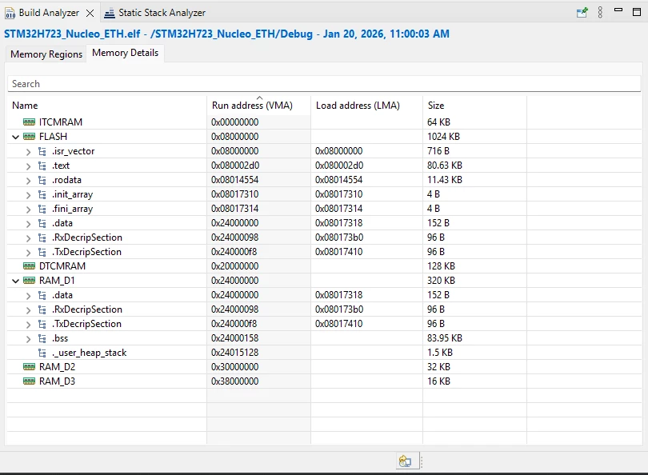
Task: Click the .rodata section icon
Action: tap(42, 181)
